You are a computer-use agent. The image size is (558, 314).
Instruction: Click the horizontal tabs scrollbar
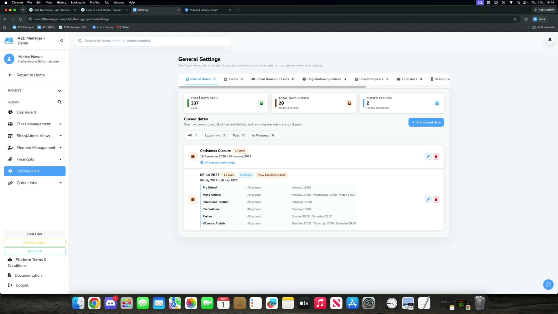[x=272, y=87]
